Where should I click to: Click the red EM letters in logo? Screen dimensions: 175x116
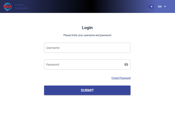pyautogui.click(x=8, y=7)
